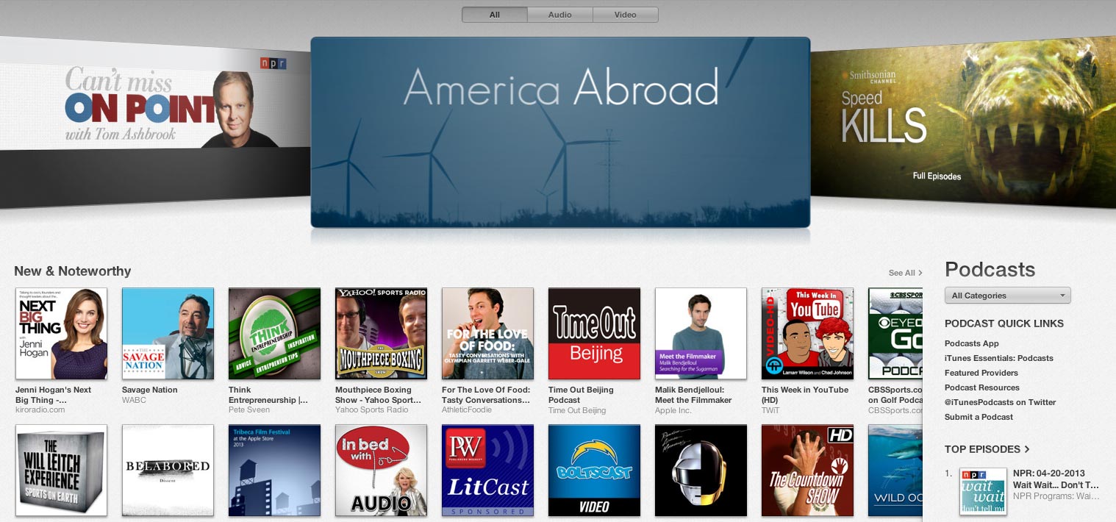Open the Daft Punk helmet artwork
Image resolution: width=1116 pixels, height=522 pixels.
pyautogui.click(x=701, y=471)
